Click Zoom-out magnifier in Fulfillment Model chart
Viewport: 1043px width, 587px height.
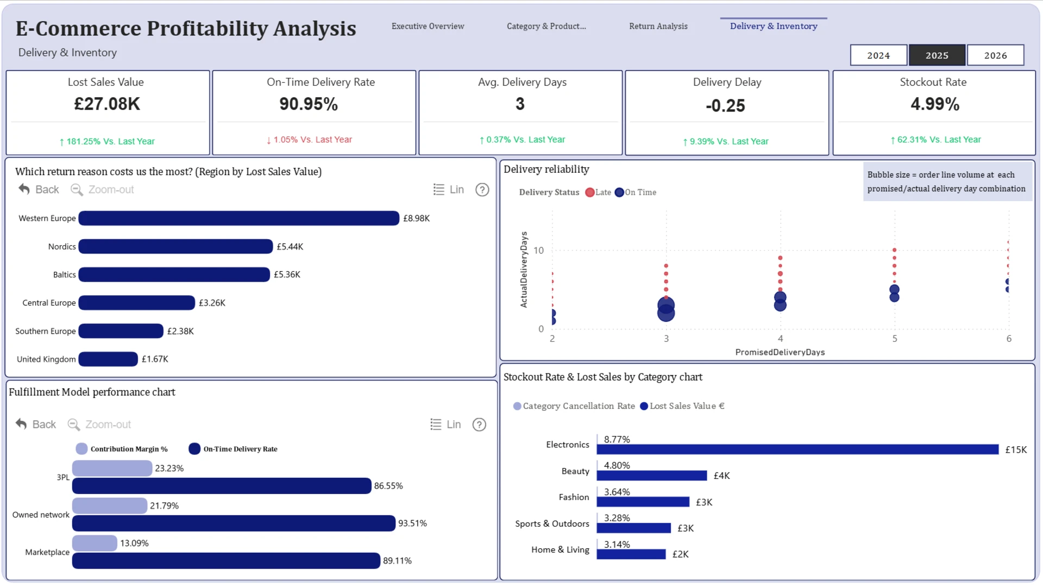pos(74,424)
